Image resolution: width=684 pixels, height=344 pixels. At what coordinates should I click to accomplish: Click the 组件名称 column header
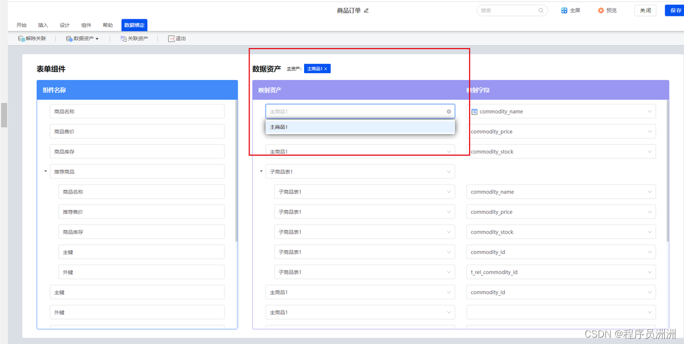tap(54, 90)
